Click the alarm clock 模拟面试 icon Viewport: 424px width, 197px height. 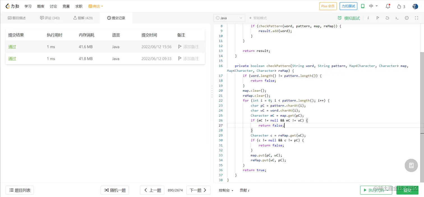coord(340,18)
